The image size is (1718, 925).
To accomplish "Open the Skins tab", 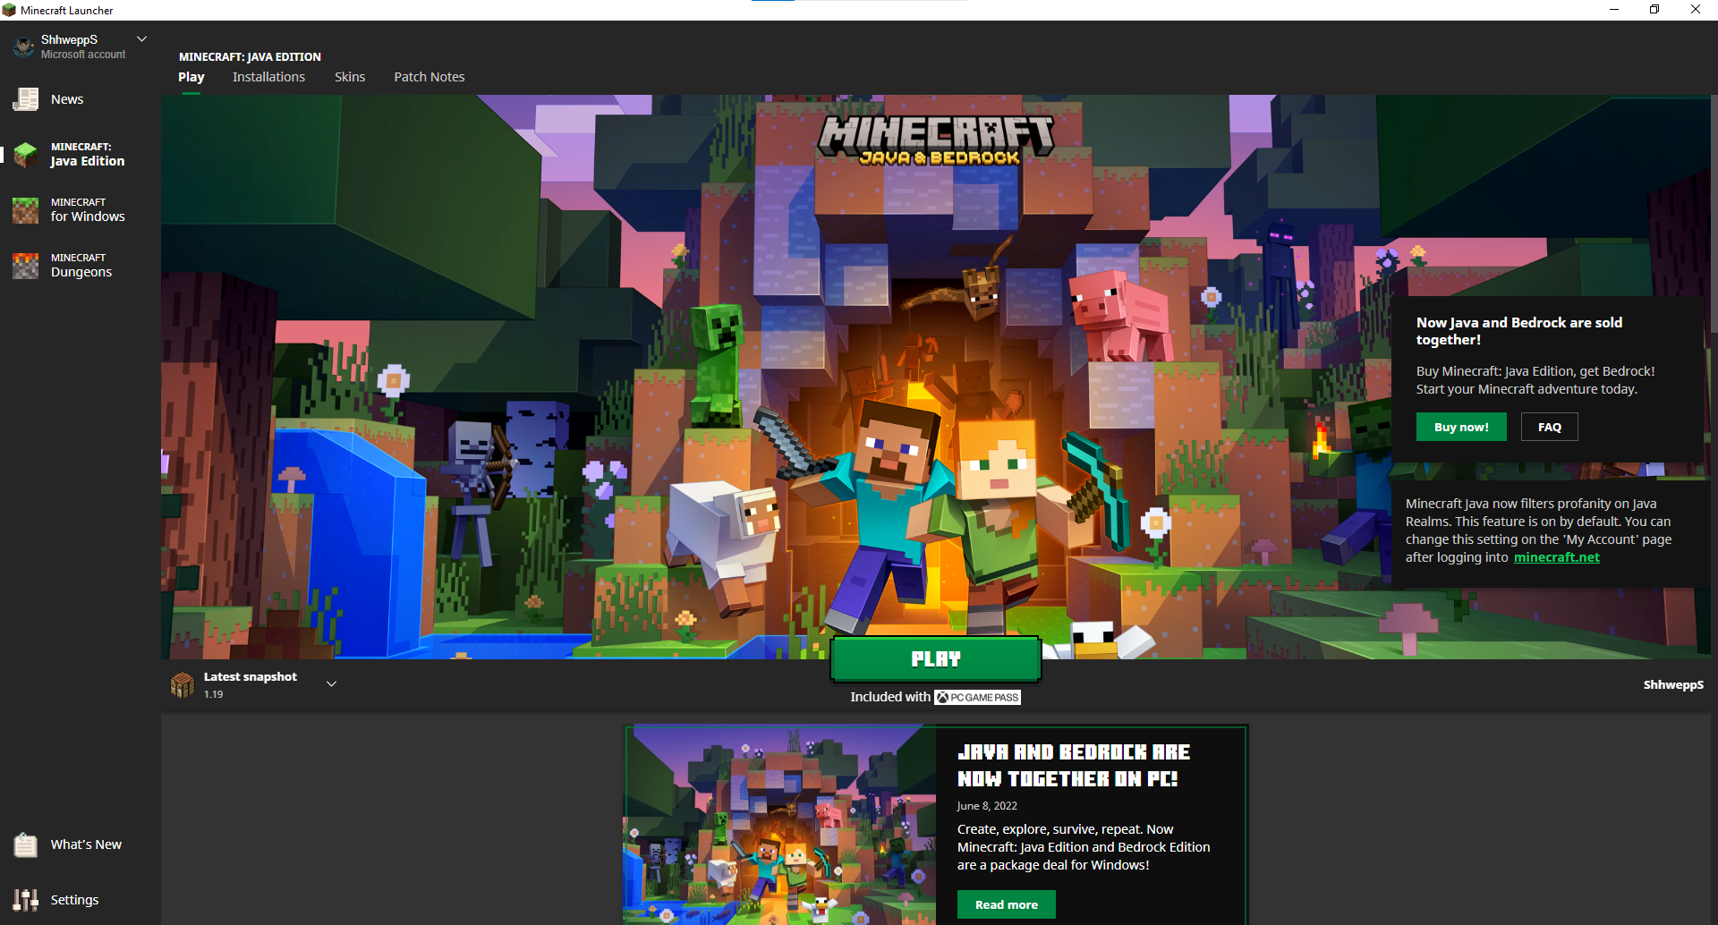I will click(350, 77).
